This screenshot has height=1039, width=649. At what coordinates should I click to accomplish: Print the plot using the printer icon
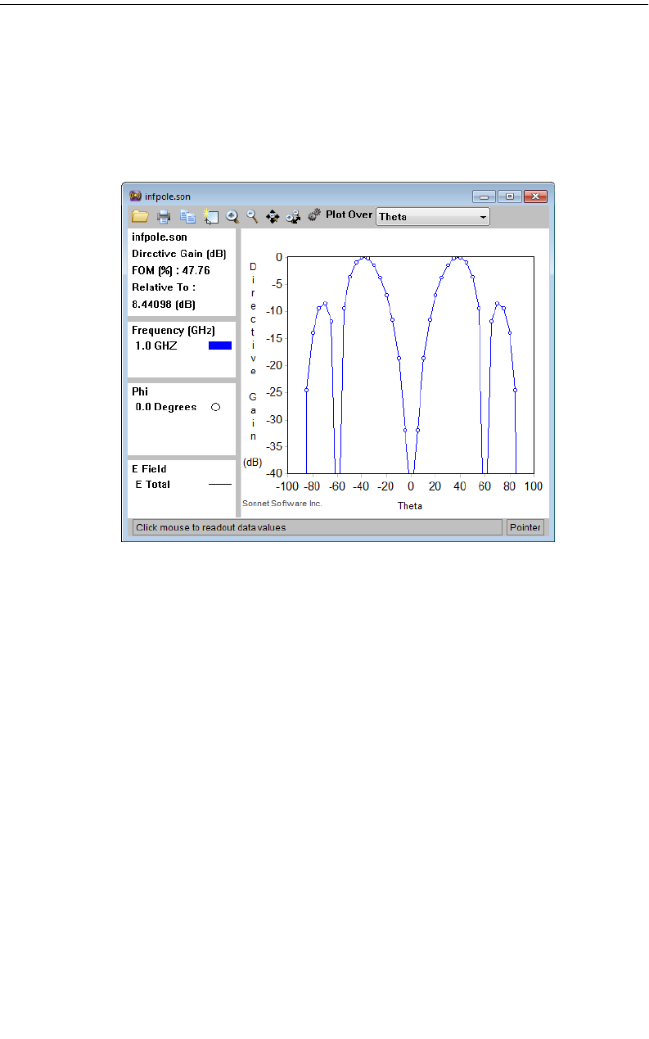(164, 217)
